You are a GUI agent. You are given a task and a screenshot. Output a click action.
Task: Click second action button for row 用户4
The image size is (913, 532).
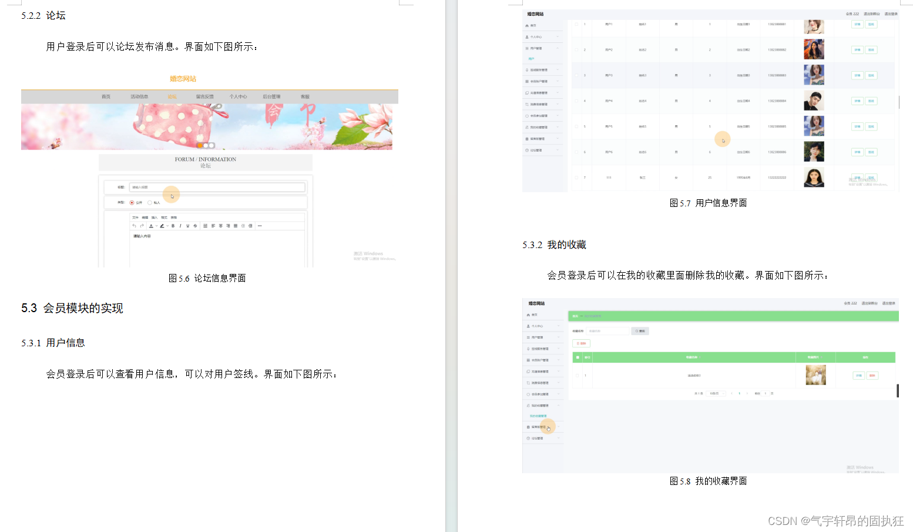click(871, 101)
